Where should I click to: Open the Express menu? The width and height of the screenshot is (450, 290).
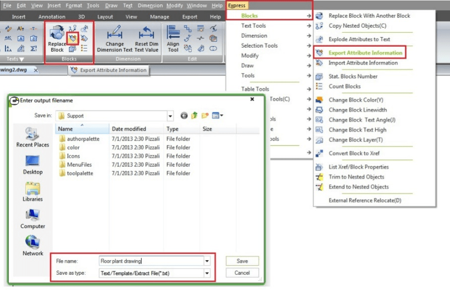click(237, 5)
